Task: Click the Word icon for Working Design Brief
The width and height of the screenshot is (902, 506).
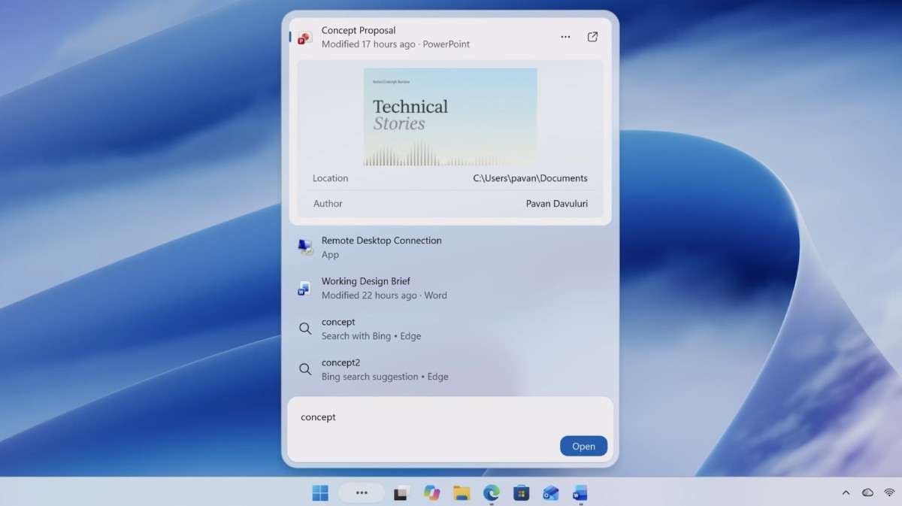Action: (304, 289)
